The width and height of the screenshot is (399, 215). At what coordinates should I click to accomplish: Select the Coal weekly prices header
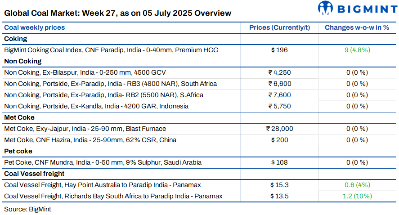[x=35, y=27]
